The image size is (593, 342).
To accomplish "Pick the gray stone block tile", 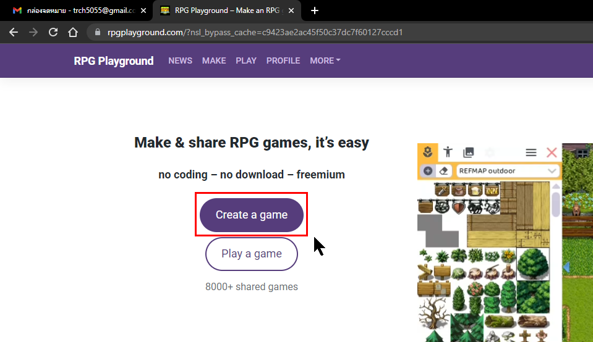I will (x=438, y=230).
